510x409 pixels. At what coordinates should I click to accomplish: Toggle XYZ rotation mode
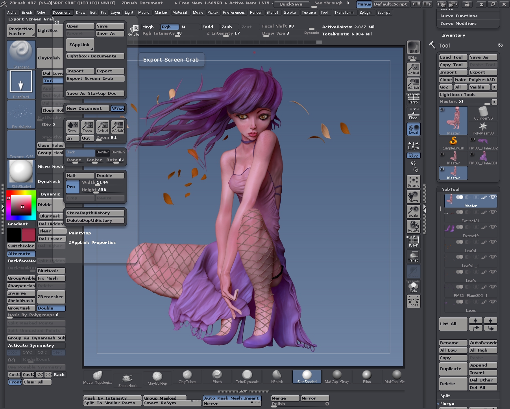[413, 155]
